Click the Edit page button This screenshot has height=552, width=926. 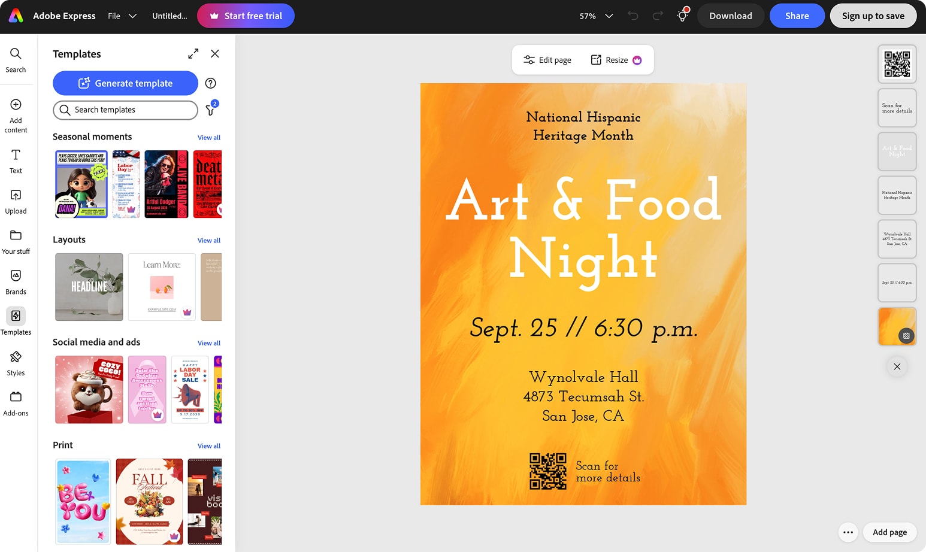(547, 60)
